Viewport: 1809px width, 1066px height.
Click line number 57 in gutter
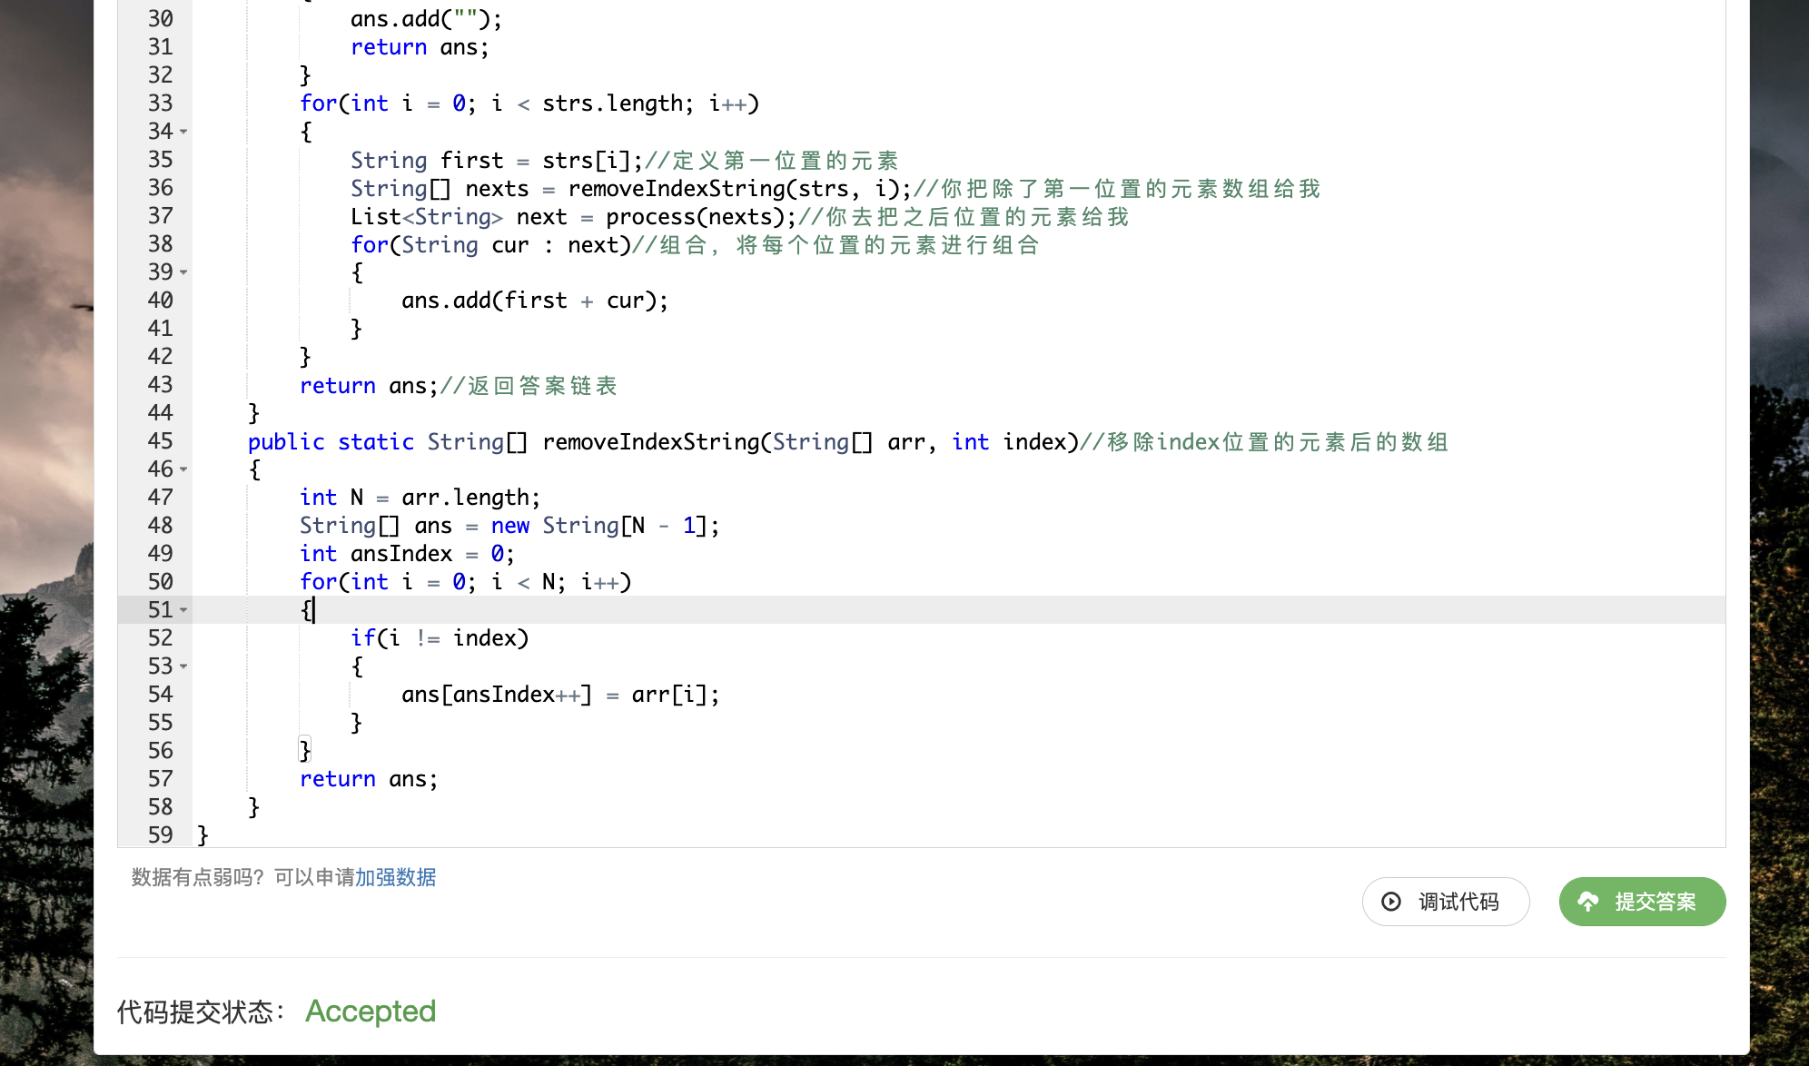point(160,779)
